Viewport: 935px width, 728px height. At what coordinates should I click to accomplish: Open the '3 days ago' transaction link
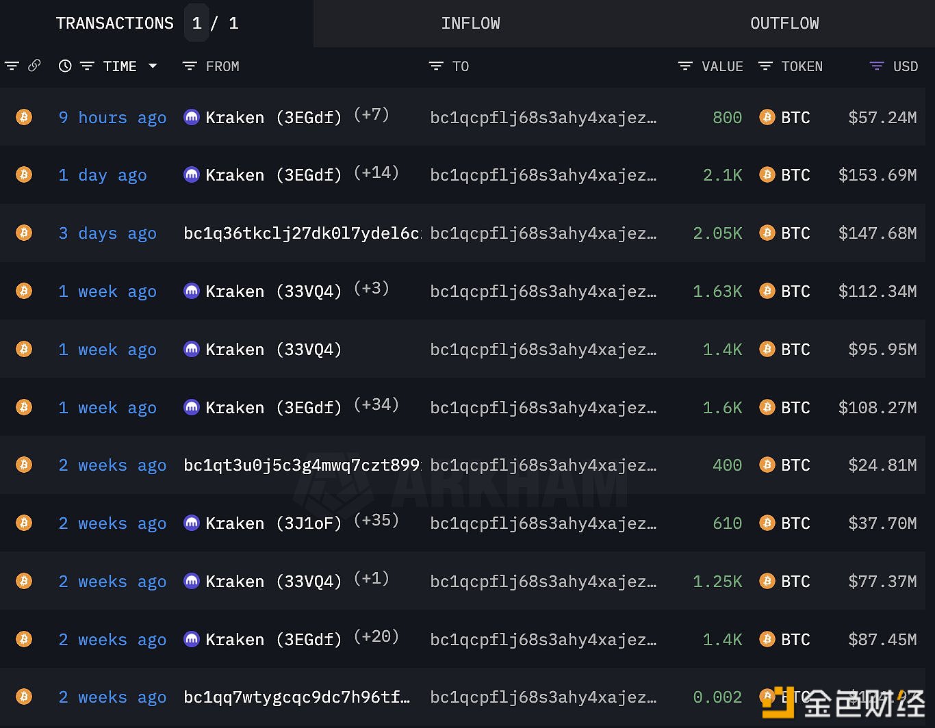pyautogui.click(x=107, y=234)
